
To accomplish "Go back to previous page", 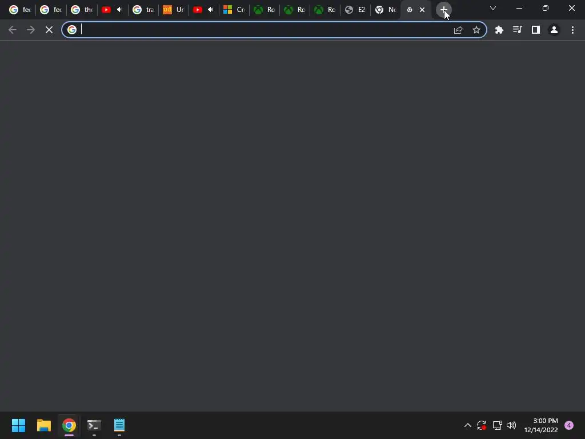I will (13, 30).
